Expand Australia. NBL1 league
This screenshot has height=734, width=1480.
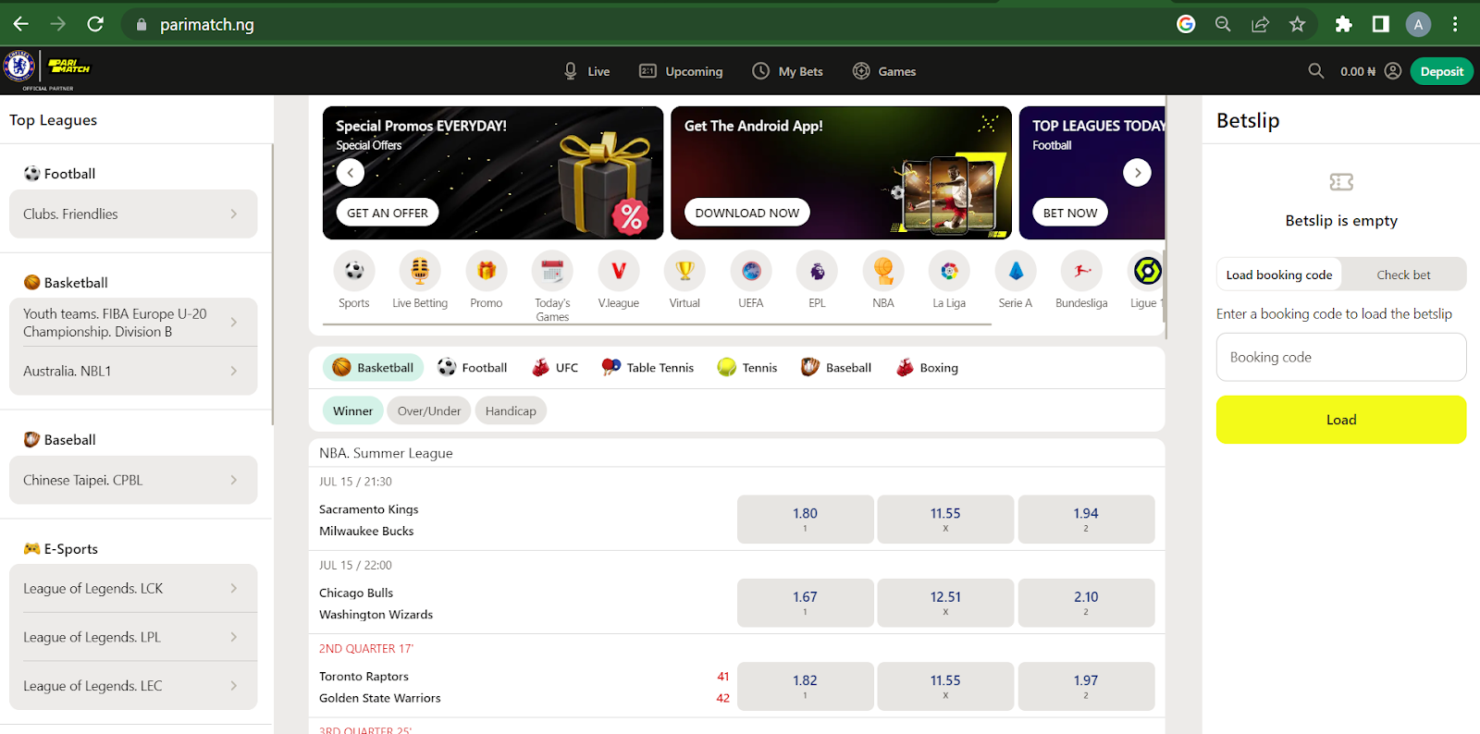click(x=133, y=371)
